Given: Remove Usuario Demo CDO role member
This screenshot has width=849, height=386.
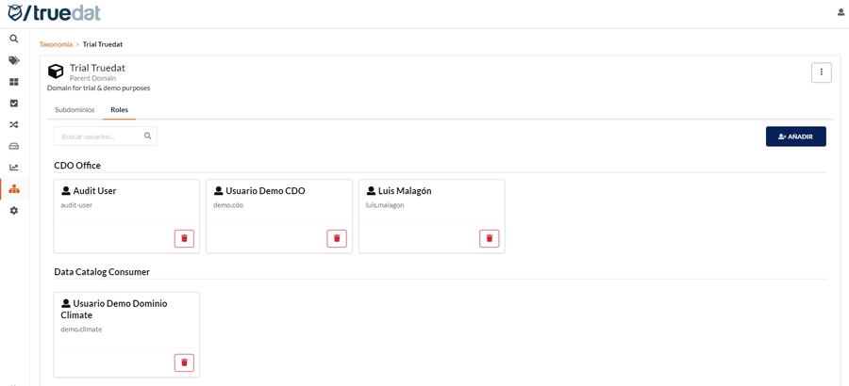Looking at the screenshot, I should pyautogui.click(x=337, y=238).
